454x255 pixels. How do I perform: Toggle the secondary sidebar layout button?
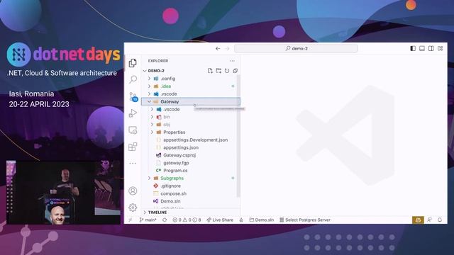pyautogui.click(x=431, y=48)
